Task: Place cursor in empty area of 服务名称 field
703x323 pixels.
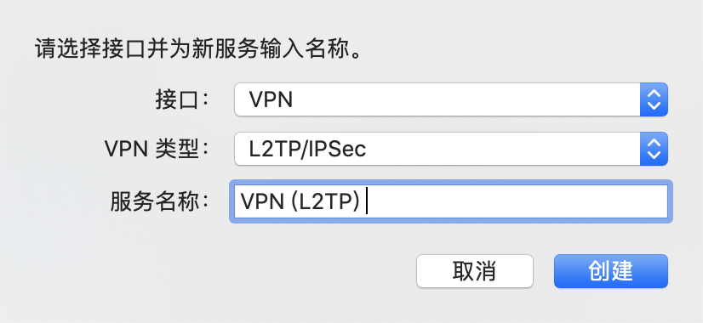Action: (x=516, y=201)
